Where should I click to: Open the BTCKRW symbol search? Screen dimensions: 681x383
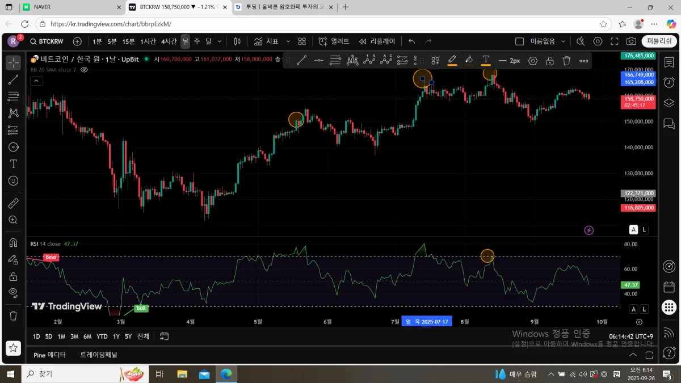(48, 41)
